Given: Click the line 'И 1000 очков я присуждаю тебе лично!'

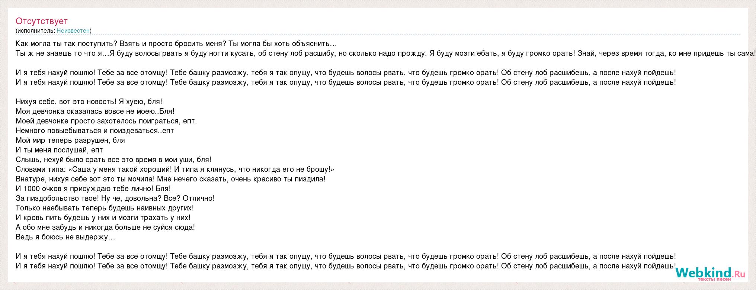Looking at the screenshot, I should coord(93,189).
